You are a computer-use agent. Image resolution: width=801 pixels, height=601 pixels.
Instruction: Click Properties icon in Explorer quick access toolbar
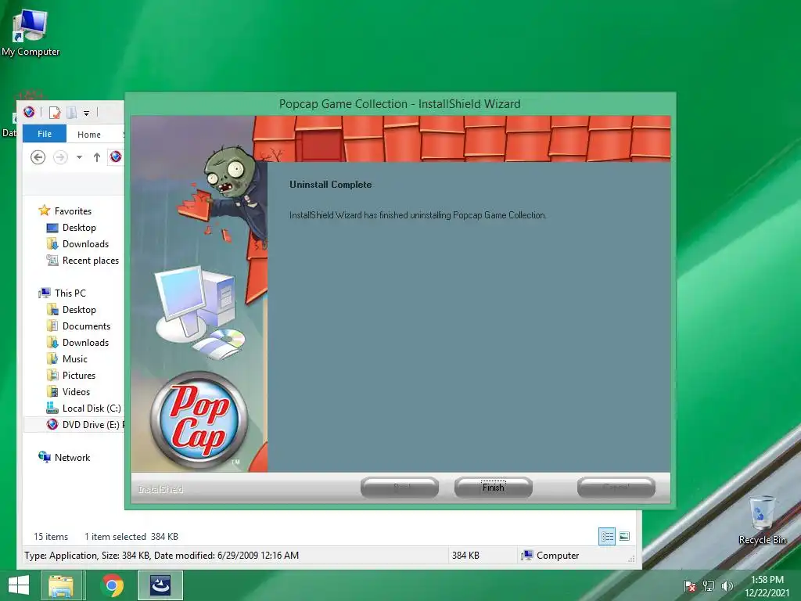click(55, 112)
